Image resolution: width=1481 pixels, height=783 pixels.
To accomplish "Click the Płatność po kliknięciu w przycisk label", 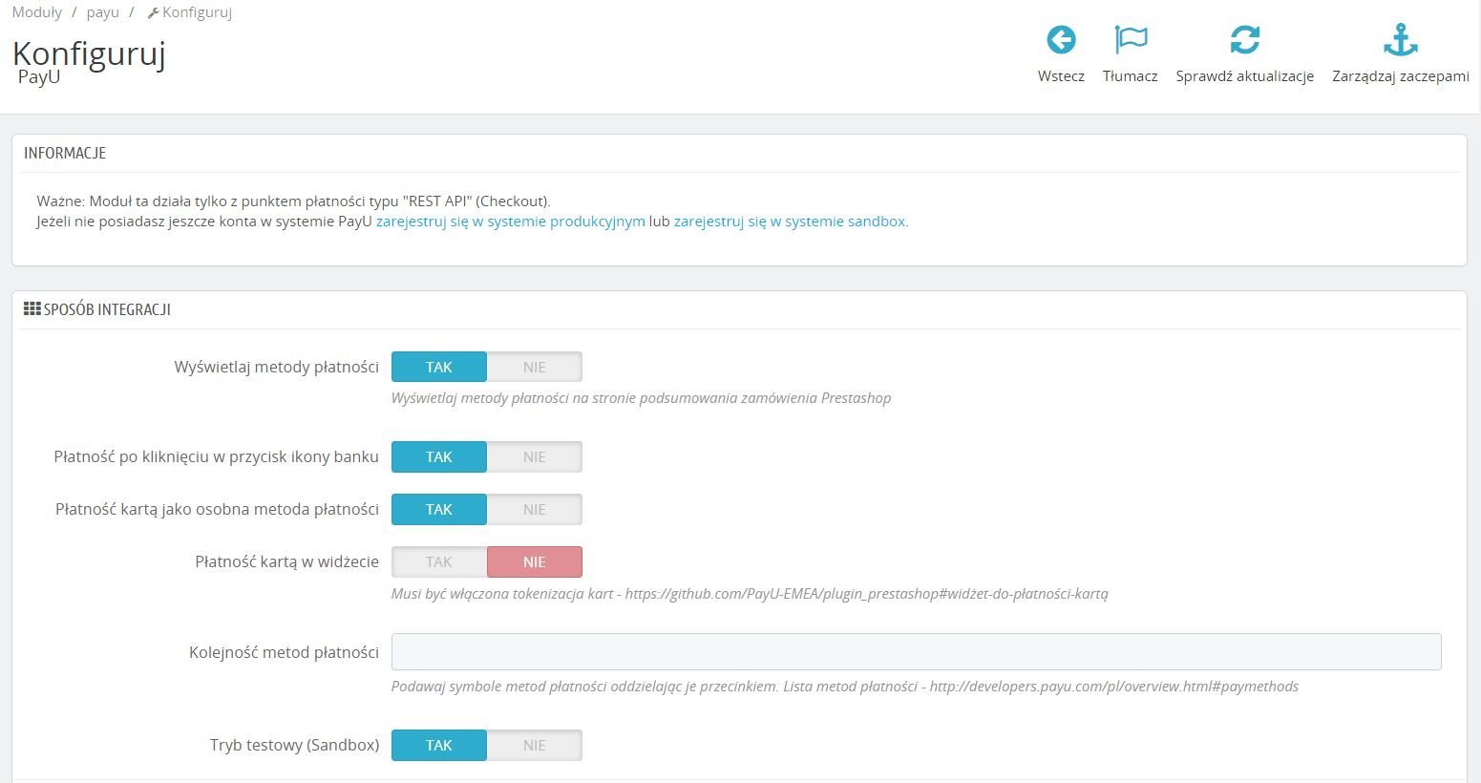I will [216, 456].
